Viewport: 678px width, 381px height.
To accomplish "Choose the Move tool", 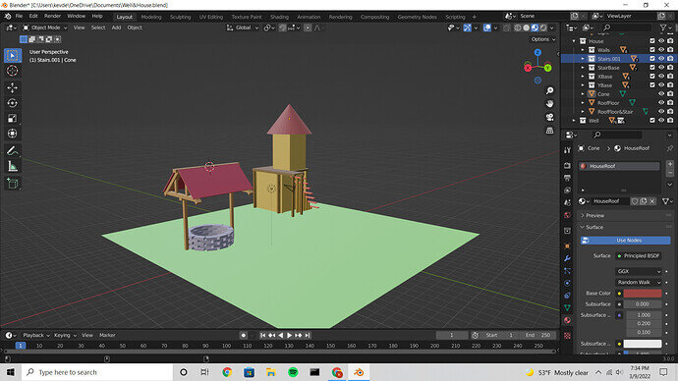I will pyautogui.click(x=13, y=87).
